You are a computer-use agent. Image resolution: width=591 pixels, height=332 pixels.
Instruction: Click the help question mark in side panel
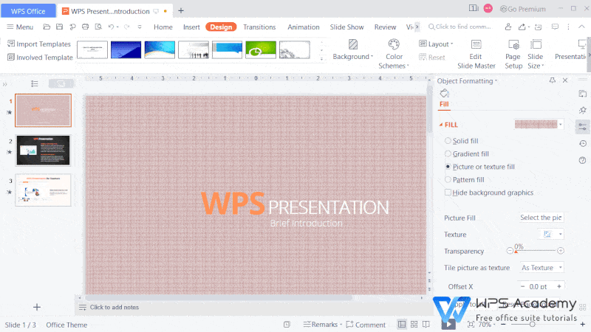click(x=582, y=160)
